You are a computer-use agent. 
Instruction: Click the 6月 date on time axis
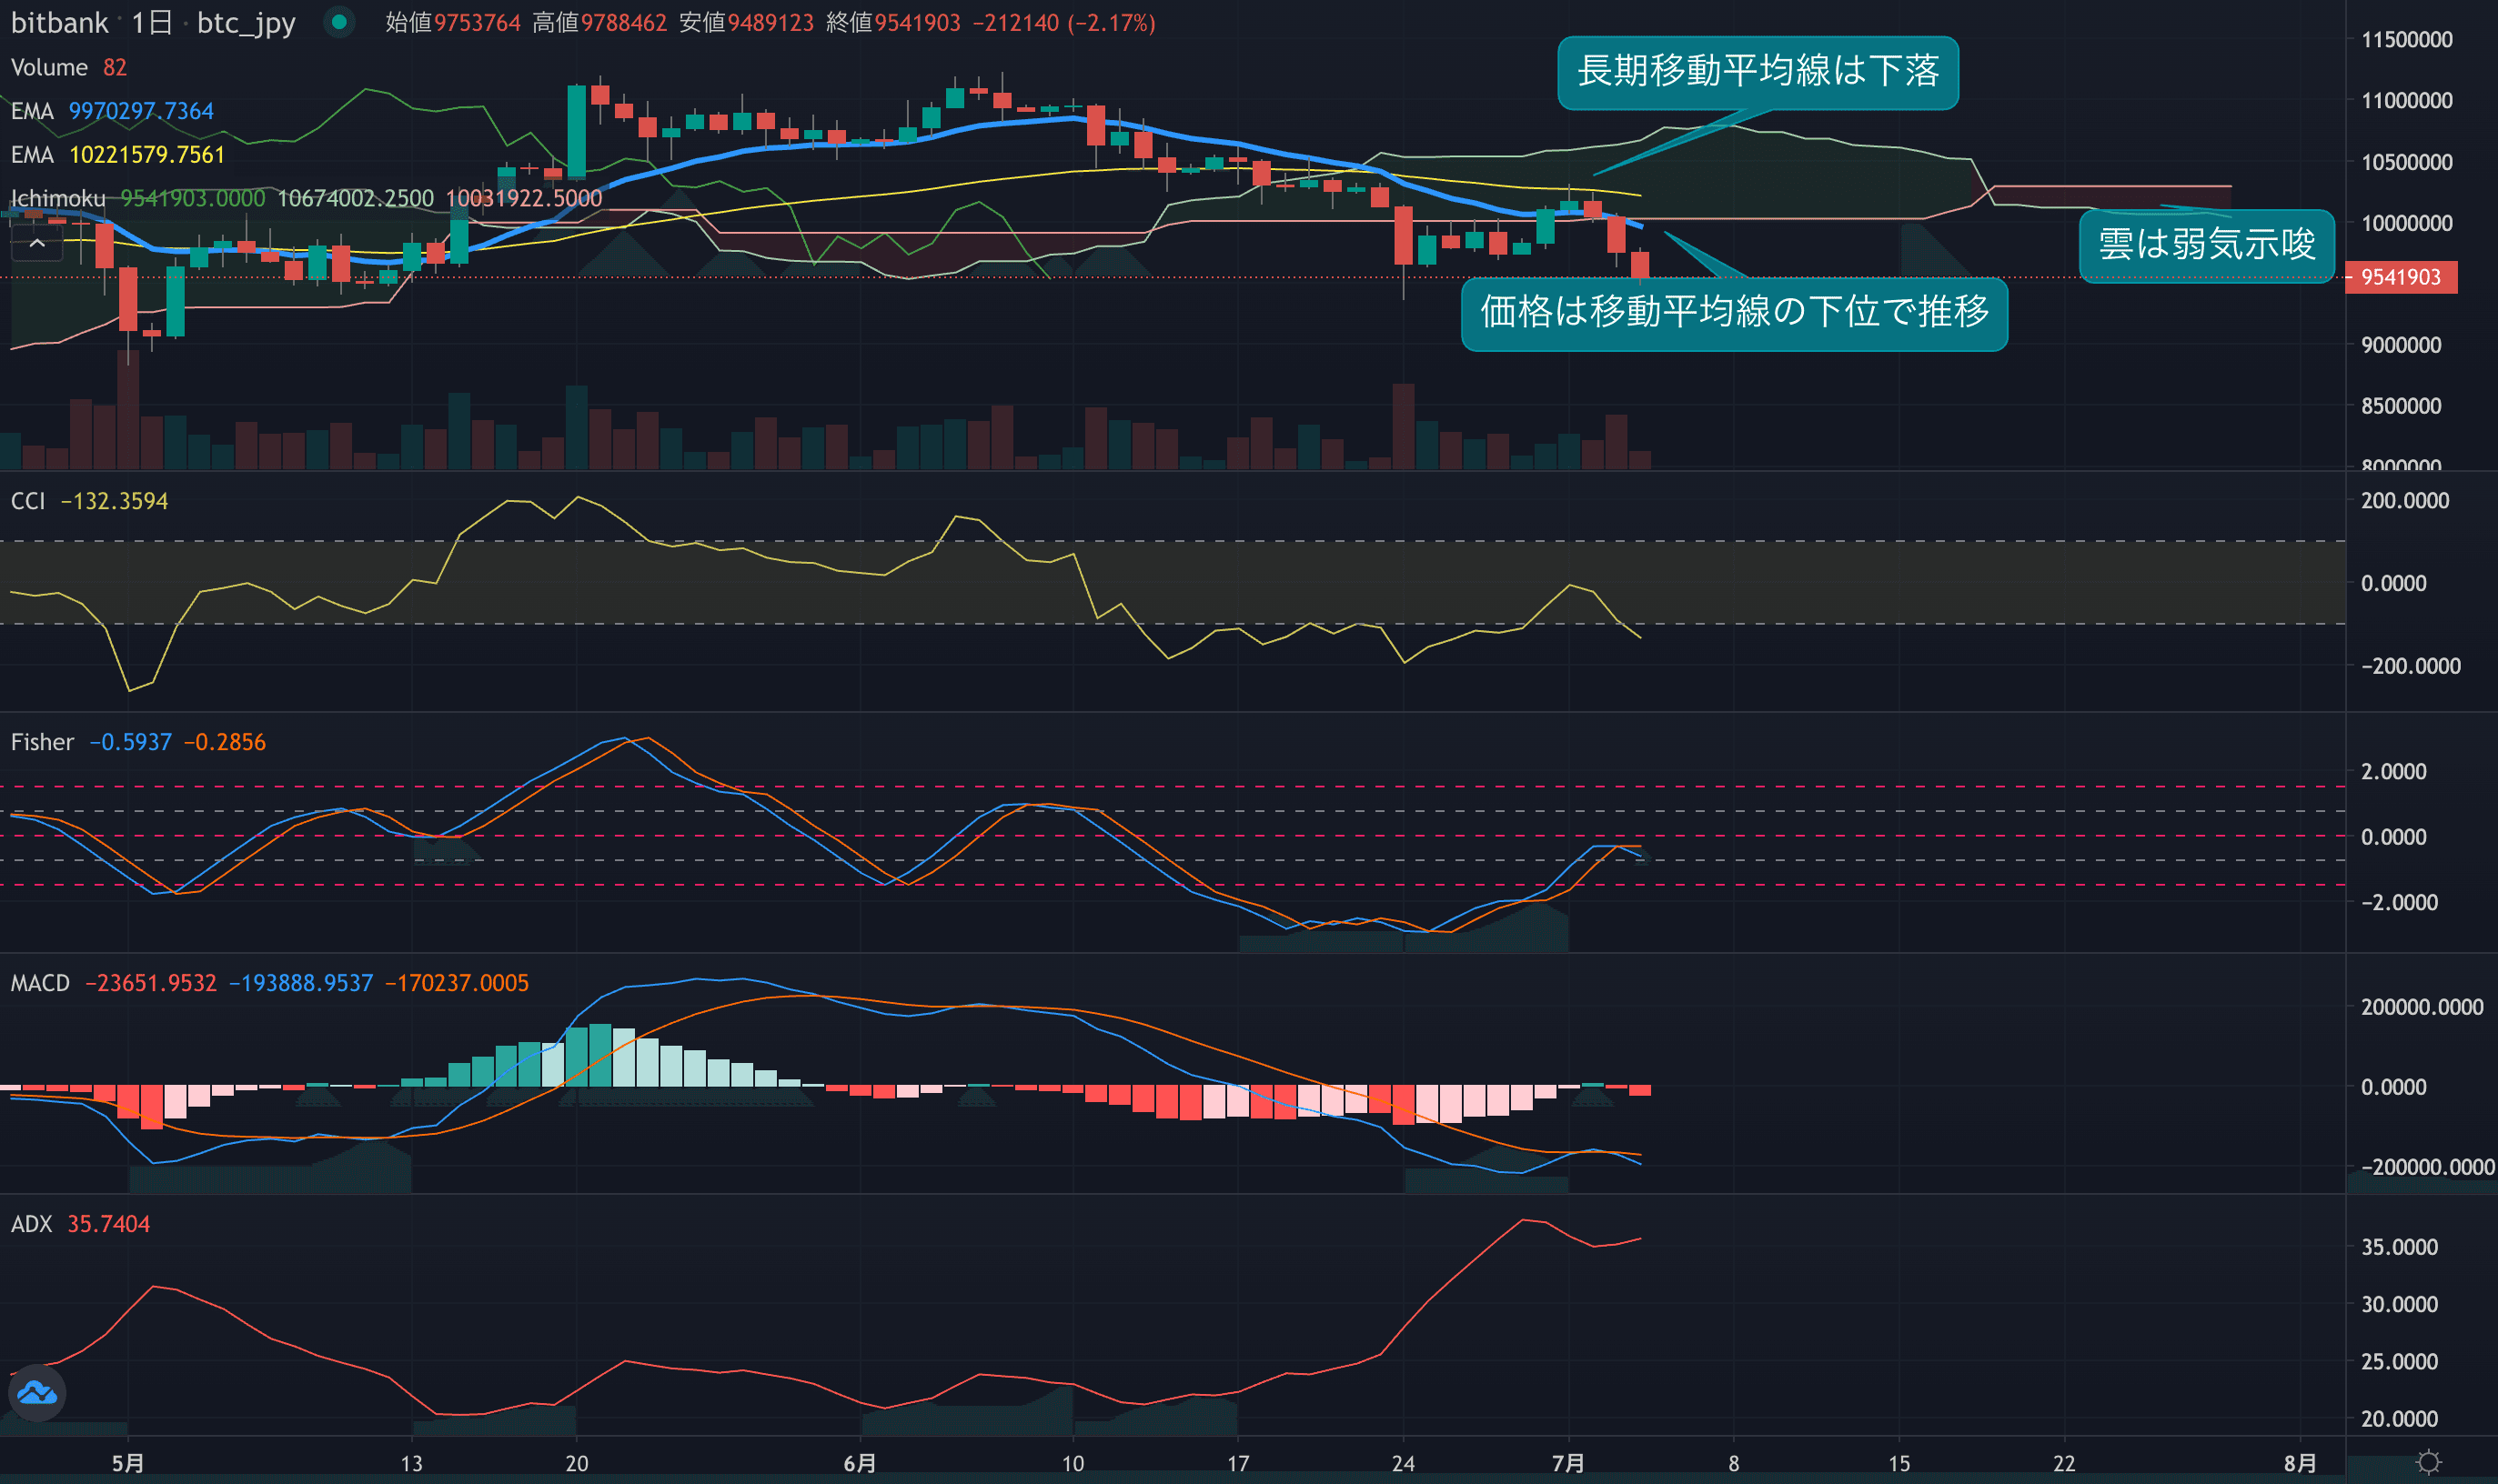pyautogui.click(x=860, y=1463)
